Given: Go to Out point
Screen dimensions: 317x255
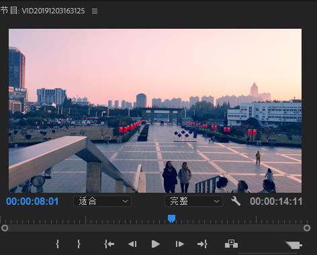Looking at the screenshot, I should coord(202,244).
